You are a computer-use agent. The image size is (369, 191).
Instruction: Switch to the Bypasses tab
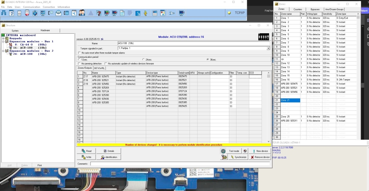(315, 9)
